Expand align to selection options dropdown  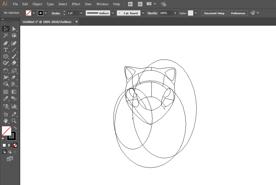258,13
